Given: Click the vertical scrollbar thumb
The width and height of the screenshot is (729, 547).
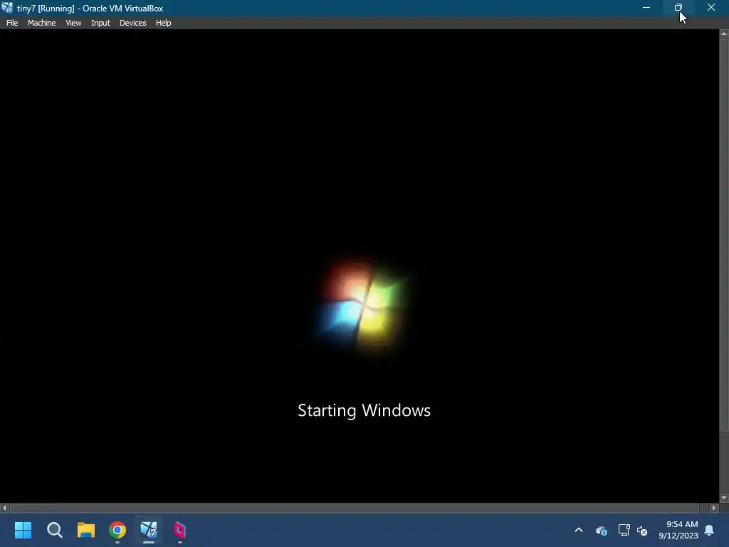Looking at the screenshot, I should (x=724, y=235).
